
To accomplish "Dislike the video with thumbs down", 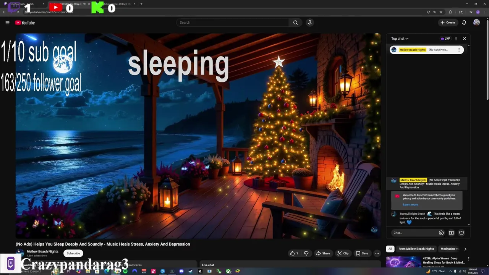I will click(306, 253).
